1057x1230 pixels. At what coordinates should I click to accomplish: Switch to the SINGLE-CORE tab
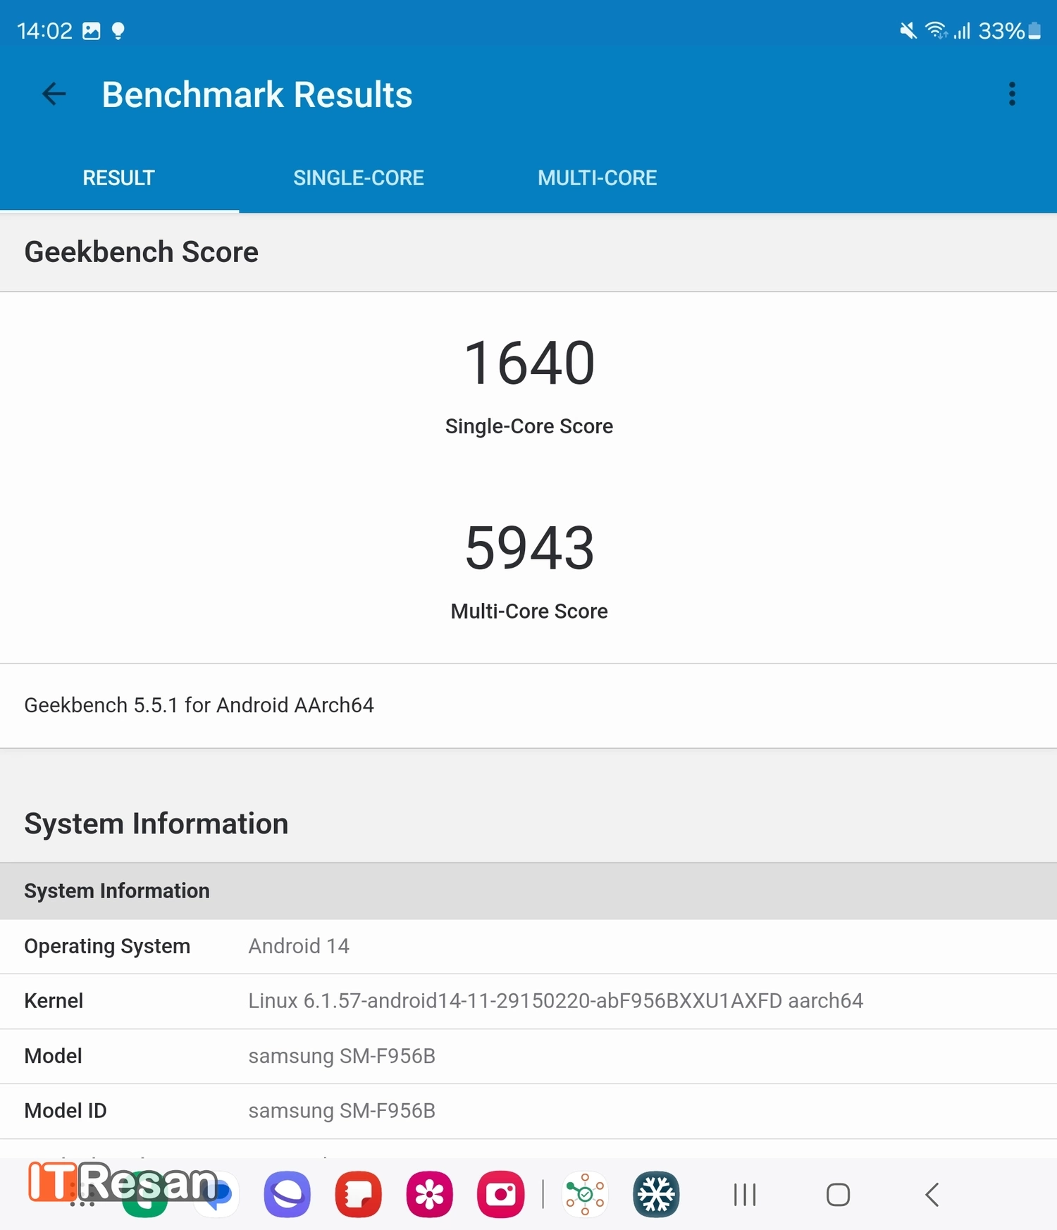coord(358,178)
